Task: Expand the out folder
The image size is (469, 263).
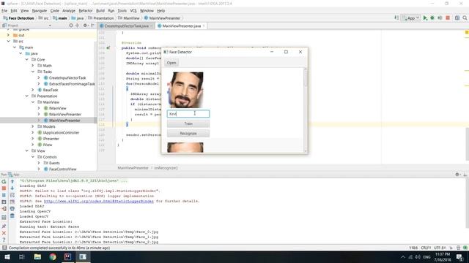Action: pos(8,35)
